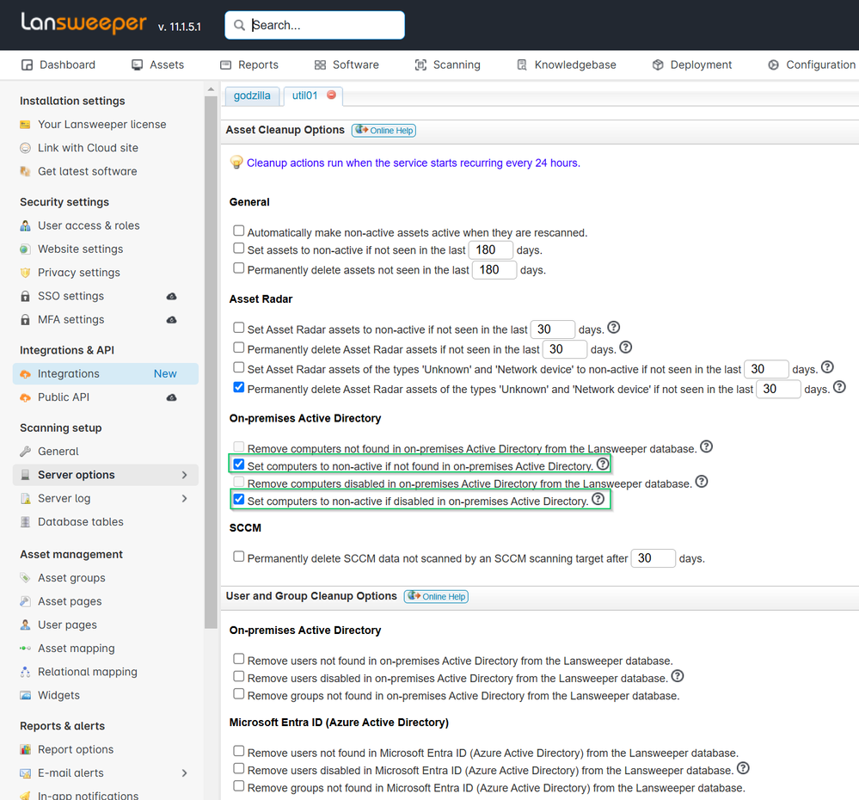
Task: Switch to the godzilla server tab
Action: tap(252, 95)
